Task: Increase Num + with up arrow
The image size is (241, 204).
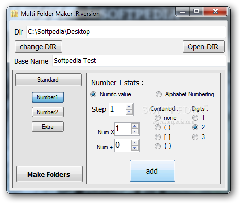Action: [135, 143]
